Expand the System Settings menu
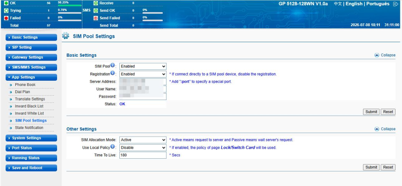Viewport: 402px width, 186px height. (31, 138)
